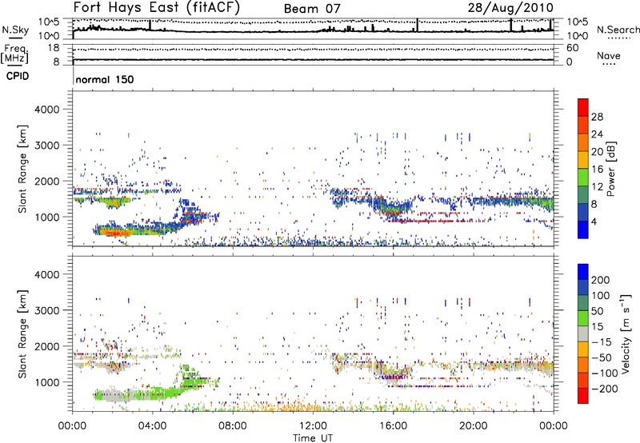Screen dimensions: 640x443
Task: Click the "4" Power colorbar tick label
Action: (x=594, y=222)
